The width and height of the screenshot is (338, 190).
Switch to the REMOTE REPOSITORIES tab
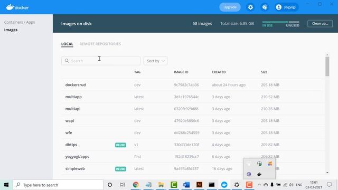(x=100, y=44)
